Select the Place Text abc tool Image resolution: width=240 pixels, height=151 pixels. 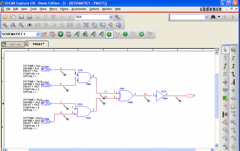(225, 147)
